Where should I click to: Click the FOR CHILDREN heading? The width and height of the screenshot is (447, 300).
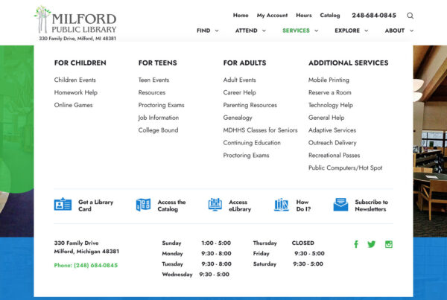pyautogui.click(x=80, y=63)
